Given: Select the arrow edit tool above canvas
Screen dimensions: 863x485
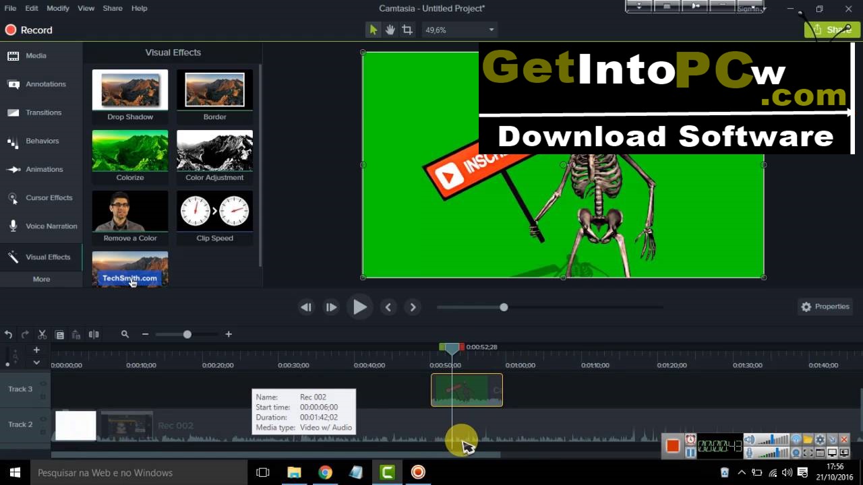Looking at the screenshot, I should [373, 30].
